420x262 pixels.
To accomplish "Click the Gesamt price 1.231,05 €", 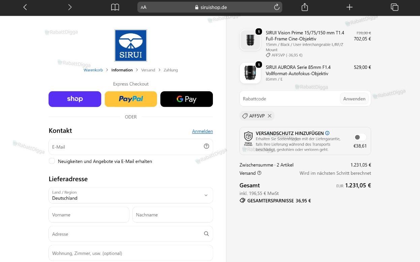I will coord(358,185).
